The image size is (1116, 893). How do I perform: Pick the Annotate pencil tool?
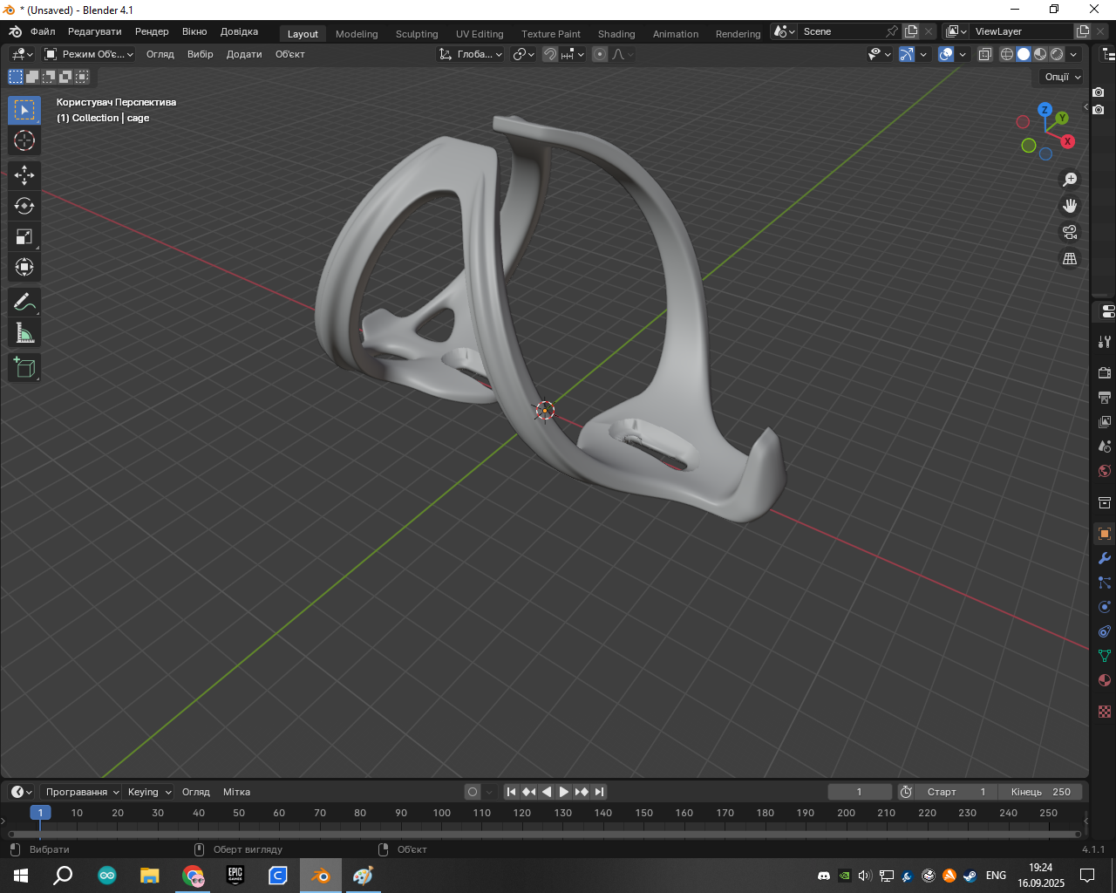tap(24, 302)
